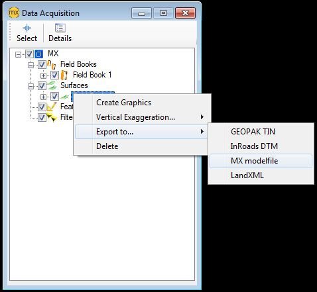Open the Details list icon
This screenshot has height=292, width=317.
(60, 28)
